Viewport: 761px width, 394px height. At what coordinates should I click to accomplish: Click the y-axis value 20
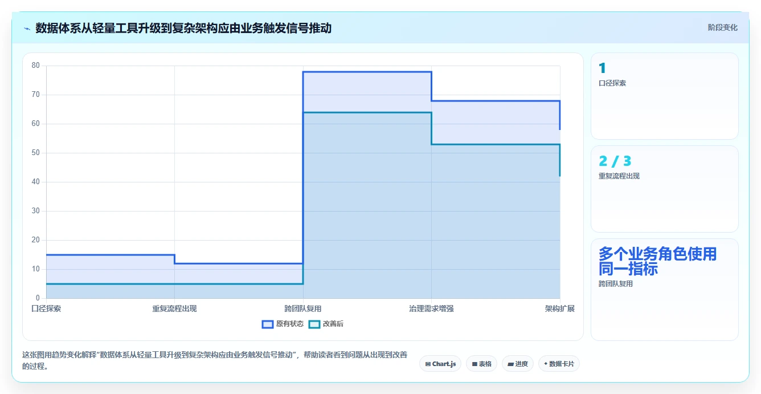(36, 240)
